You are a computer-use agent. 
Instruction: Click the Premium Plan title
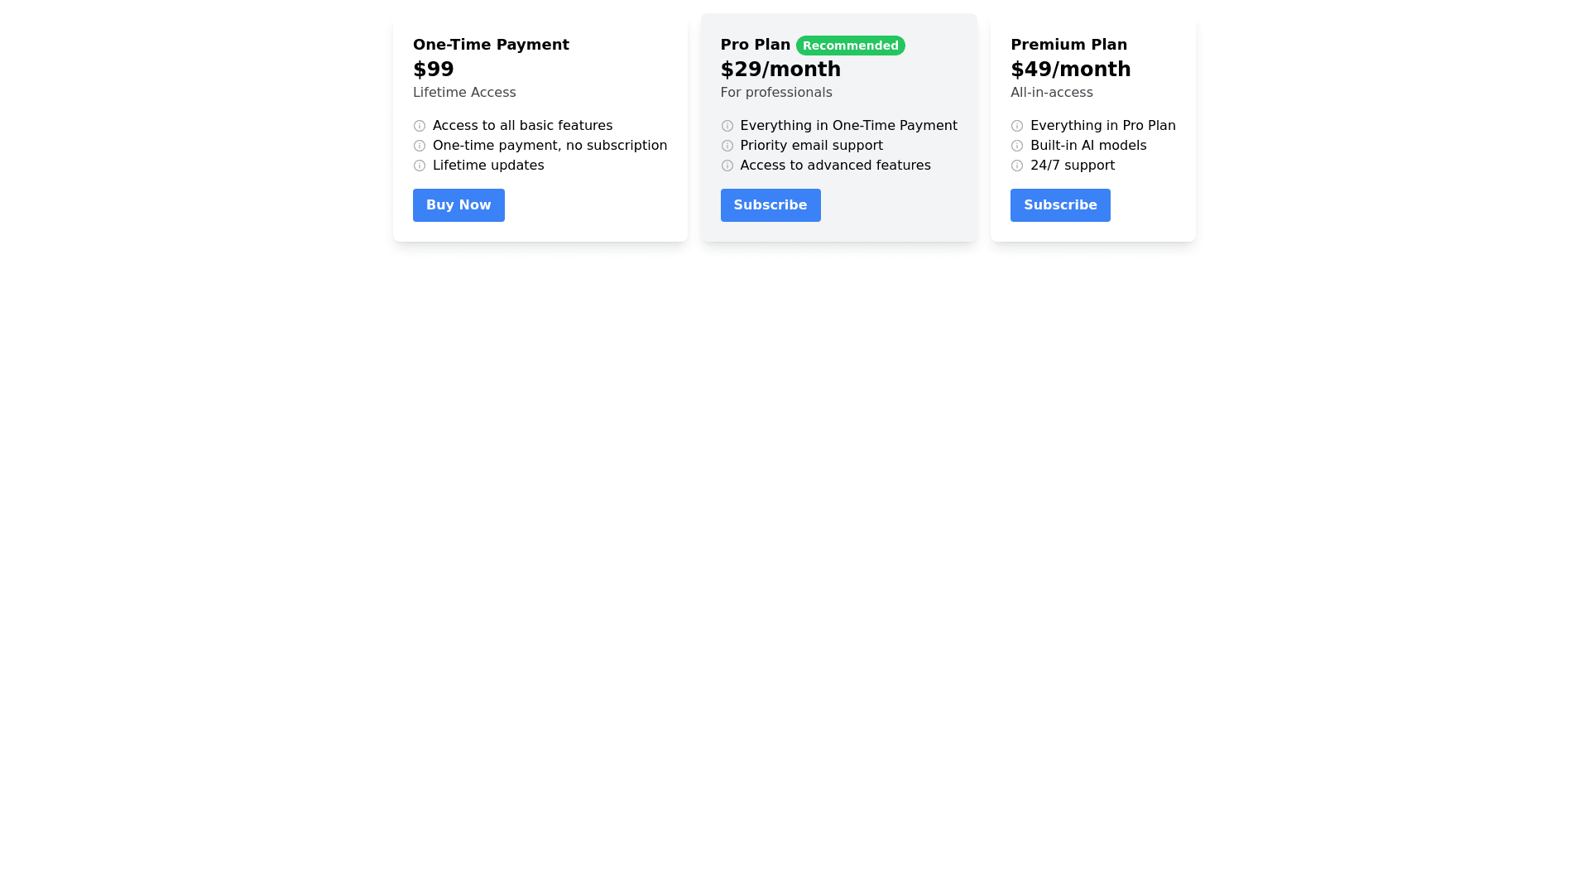coord(1068,45)
